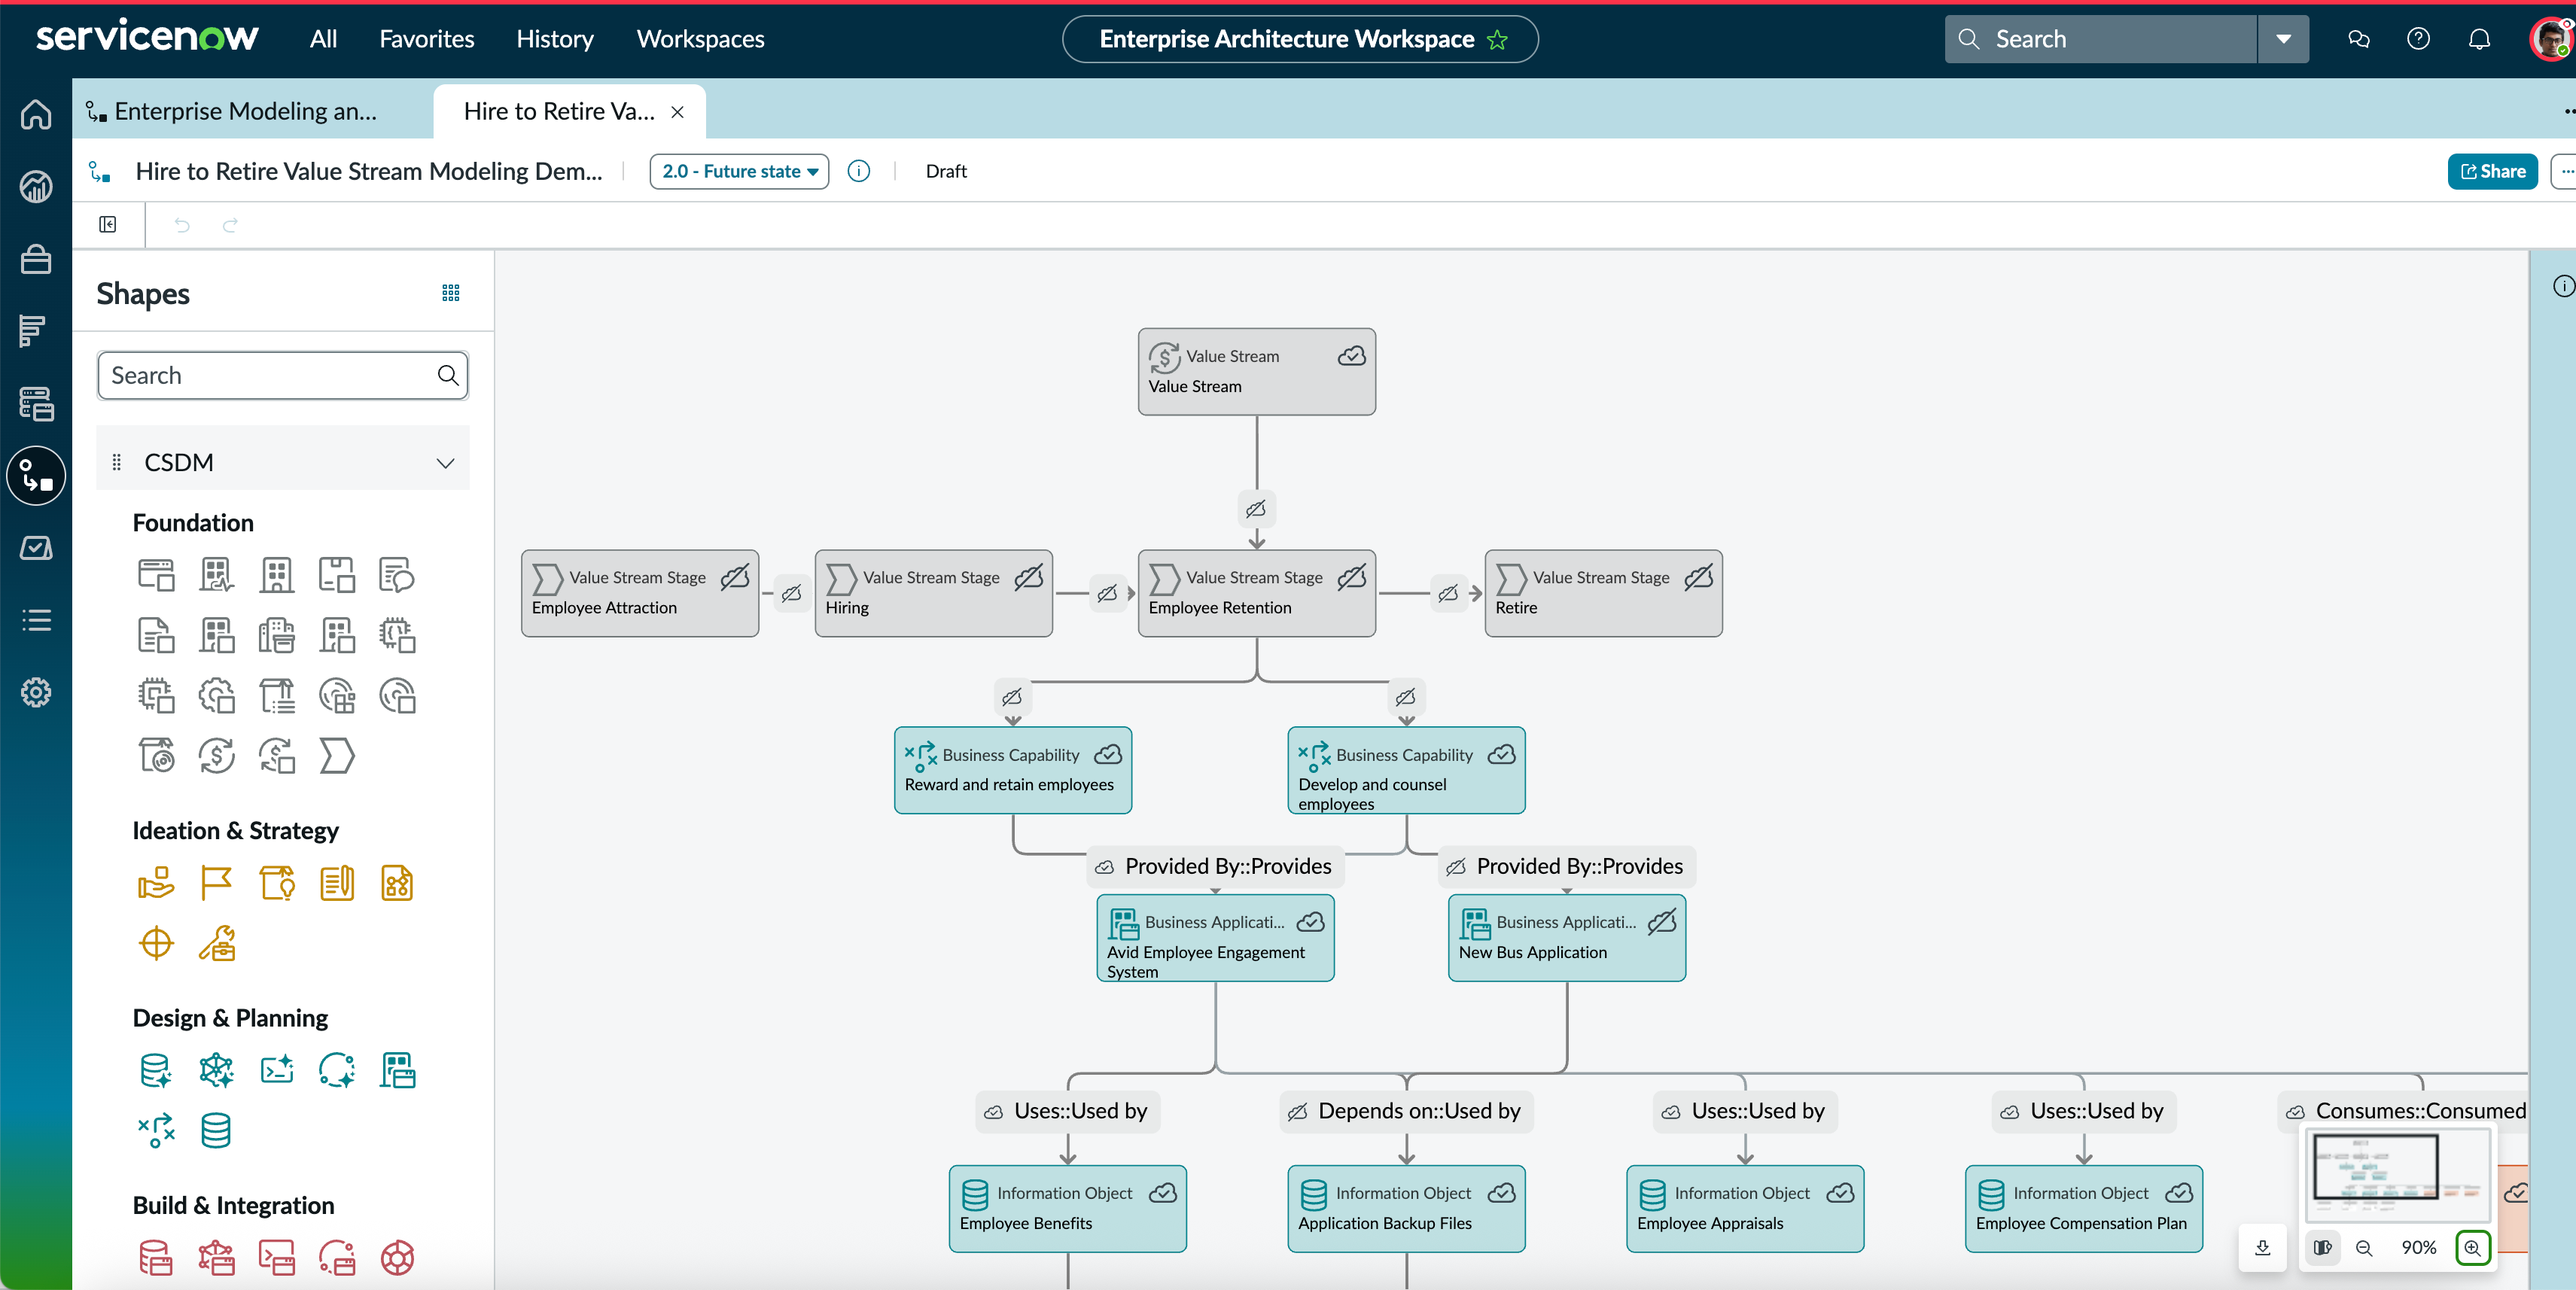
Task: Open the Favorites menu
Action: coord(427,39)
